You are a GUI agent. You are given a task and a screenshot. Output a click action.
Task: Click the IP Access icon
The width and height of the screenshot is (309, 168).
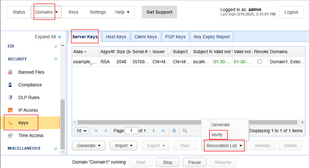point(10,110)
